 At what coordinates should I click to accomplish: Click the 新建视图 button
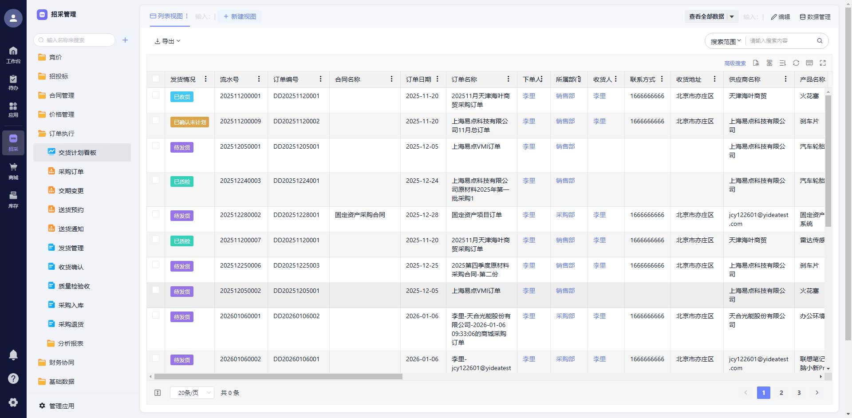tap(240, 16)
